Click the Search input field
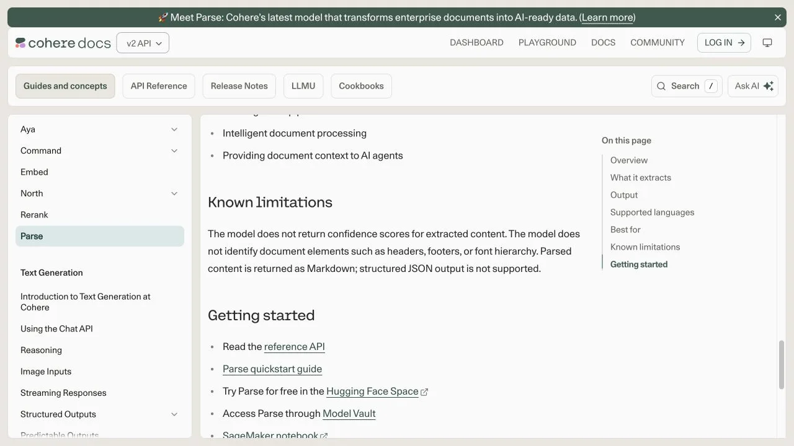The height and width of the screenshot is (446, 794). 687,86
